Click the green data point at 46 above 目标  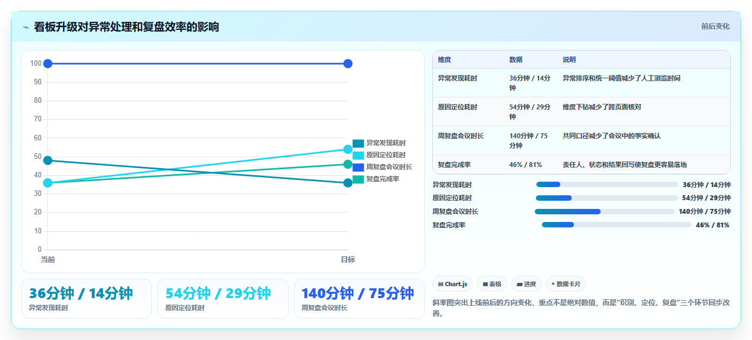point(348,164)
